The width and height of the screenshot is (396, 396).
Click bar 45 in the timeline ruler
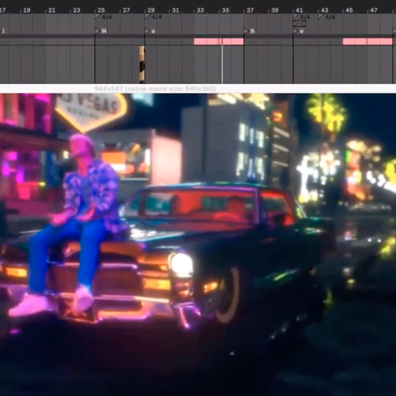349,10
